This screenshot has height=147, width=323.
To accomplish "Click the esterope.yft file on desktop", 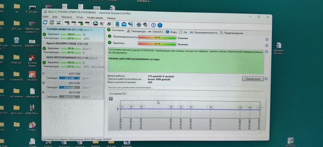I will (x=32, y=93).
